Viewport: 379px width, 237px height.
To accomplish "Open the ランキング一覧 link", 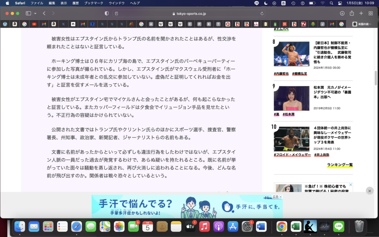I will [x=340, y=165].
